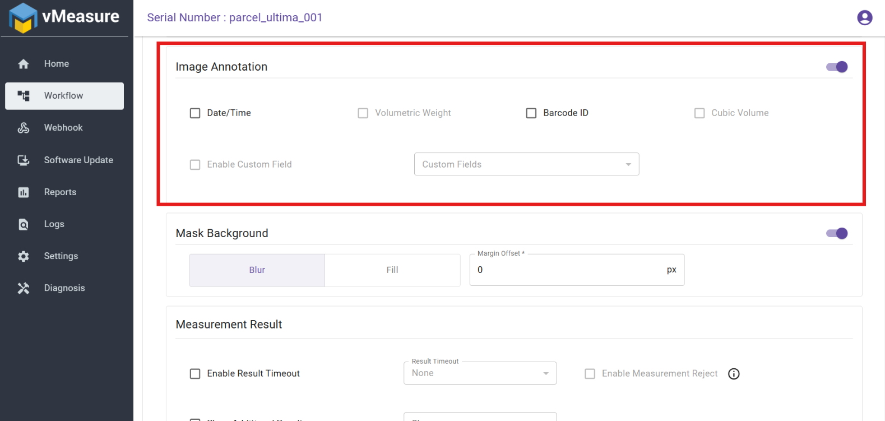
Task: Expand the Result Timeout dropdown
Action: (480, 373)
